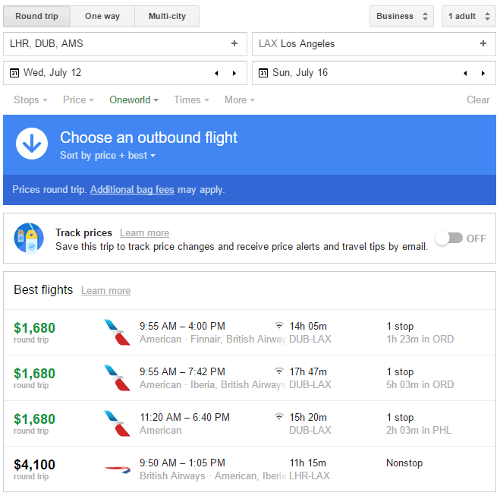Open Additional bag fees link
The image size is (500, 496).
pyautogui.click(x=132, y=190)
